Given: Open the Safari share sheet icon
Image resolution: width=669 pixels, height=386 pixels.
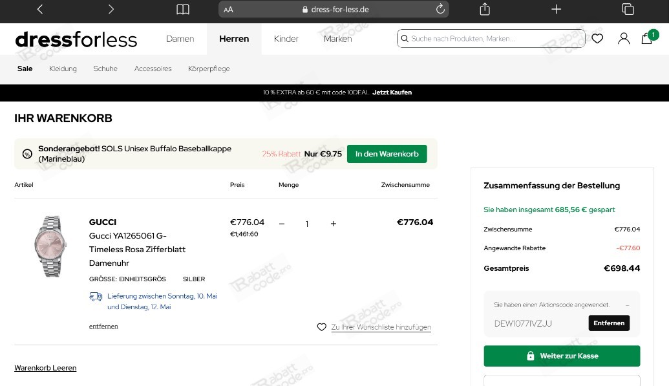Looking at the screenshot, I should (x=485, y=9).
